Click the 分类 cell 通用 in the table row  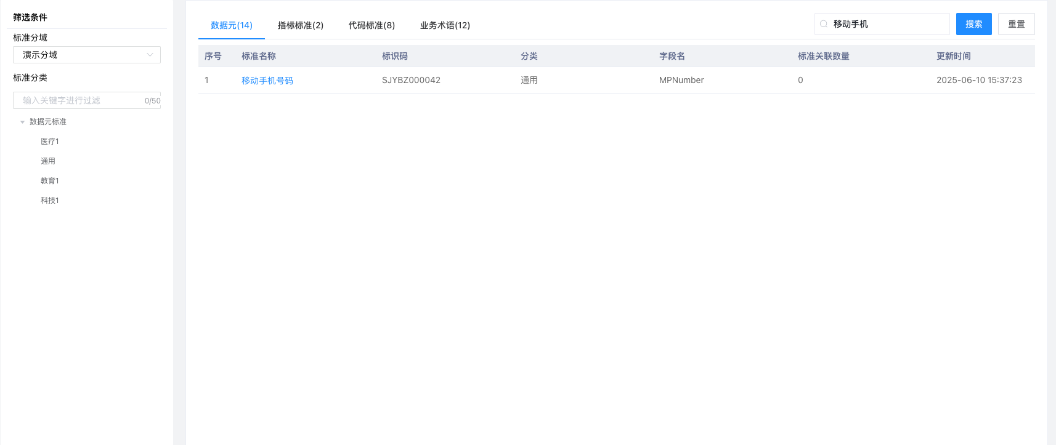(529, 80)
